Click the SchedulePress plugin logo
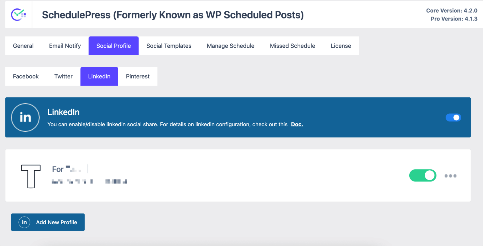483x246 pixels. (19, 14)
